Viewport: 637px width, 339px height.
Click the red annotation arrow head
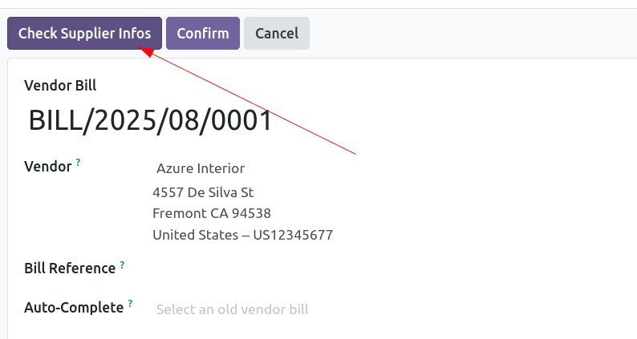(x=145, y=51)
